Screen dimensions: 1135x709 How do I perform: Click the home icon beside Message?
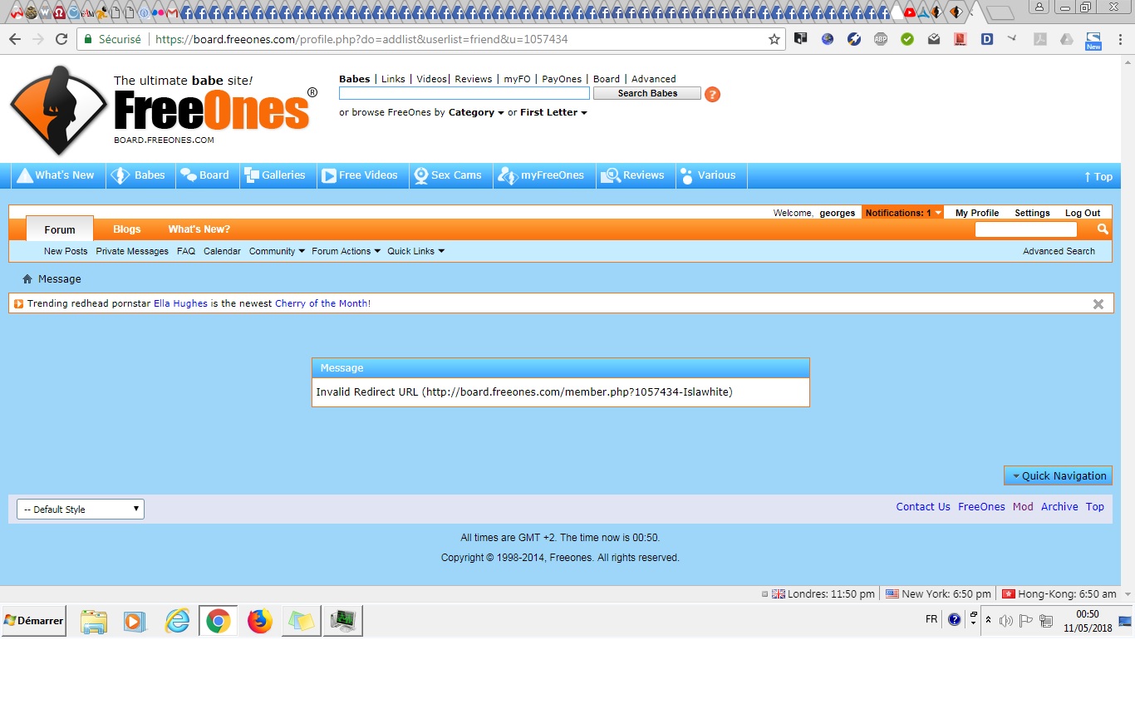[x=27, y=279]
